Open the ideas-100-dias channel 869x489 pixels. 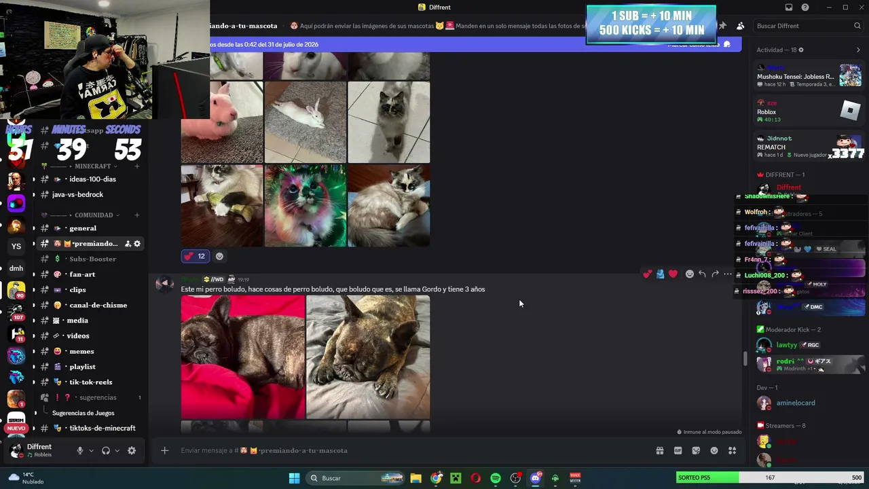(91, 179)
